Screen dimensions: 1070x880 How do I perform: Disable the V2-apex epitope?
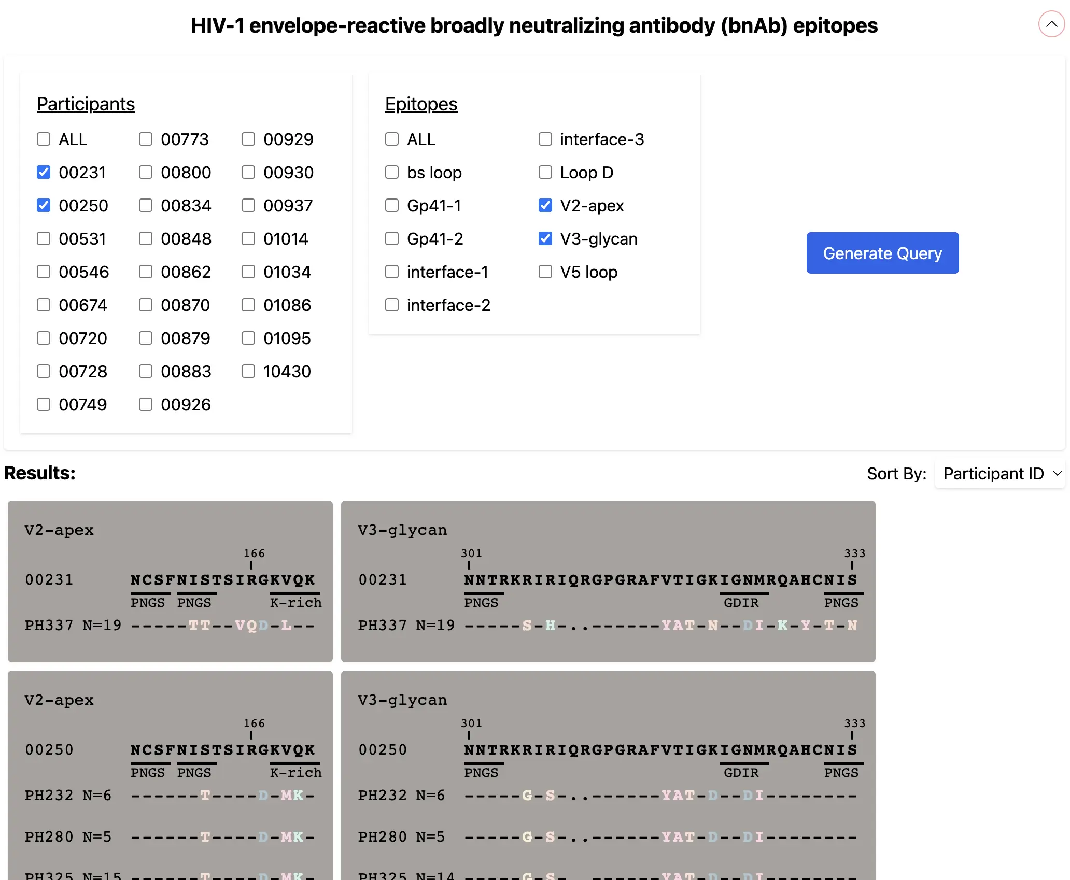(545, 205)
